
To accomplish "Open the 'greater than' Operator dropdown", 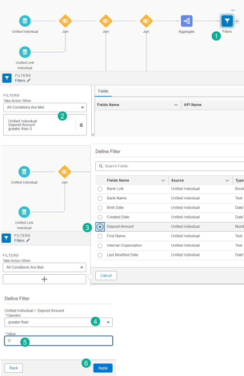I will (59, 322).
